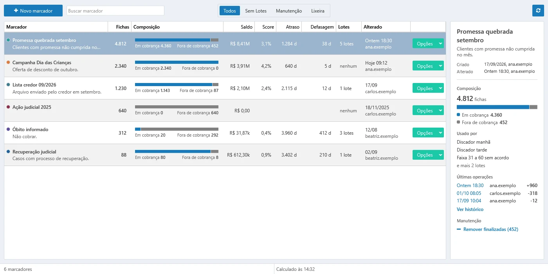Screen dimensions: 548x274
Task: Focus the Buscar marcador search field
Action: click(x=115, y=11)
